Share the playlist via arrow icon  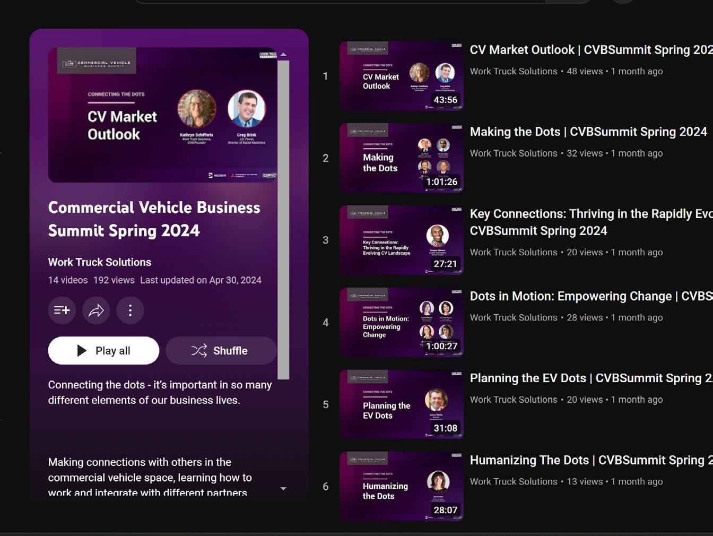[x=96, y=310]
